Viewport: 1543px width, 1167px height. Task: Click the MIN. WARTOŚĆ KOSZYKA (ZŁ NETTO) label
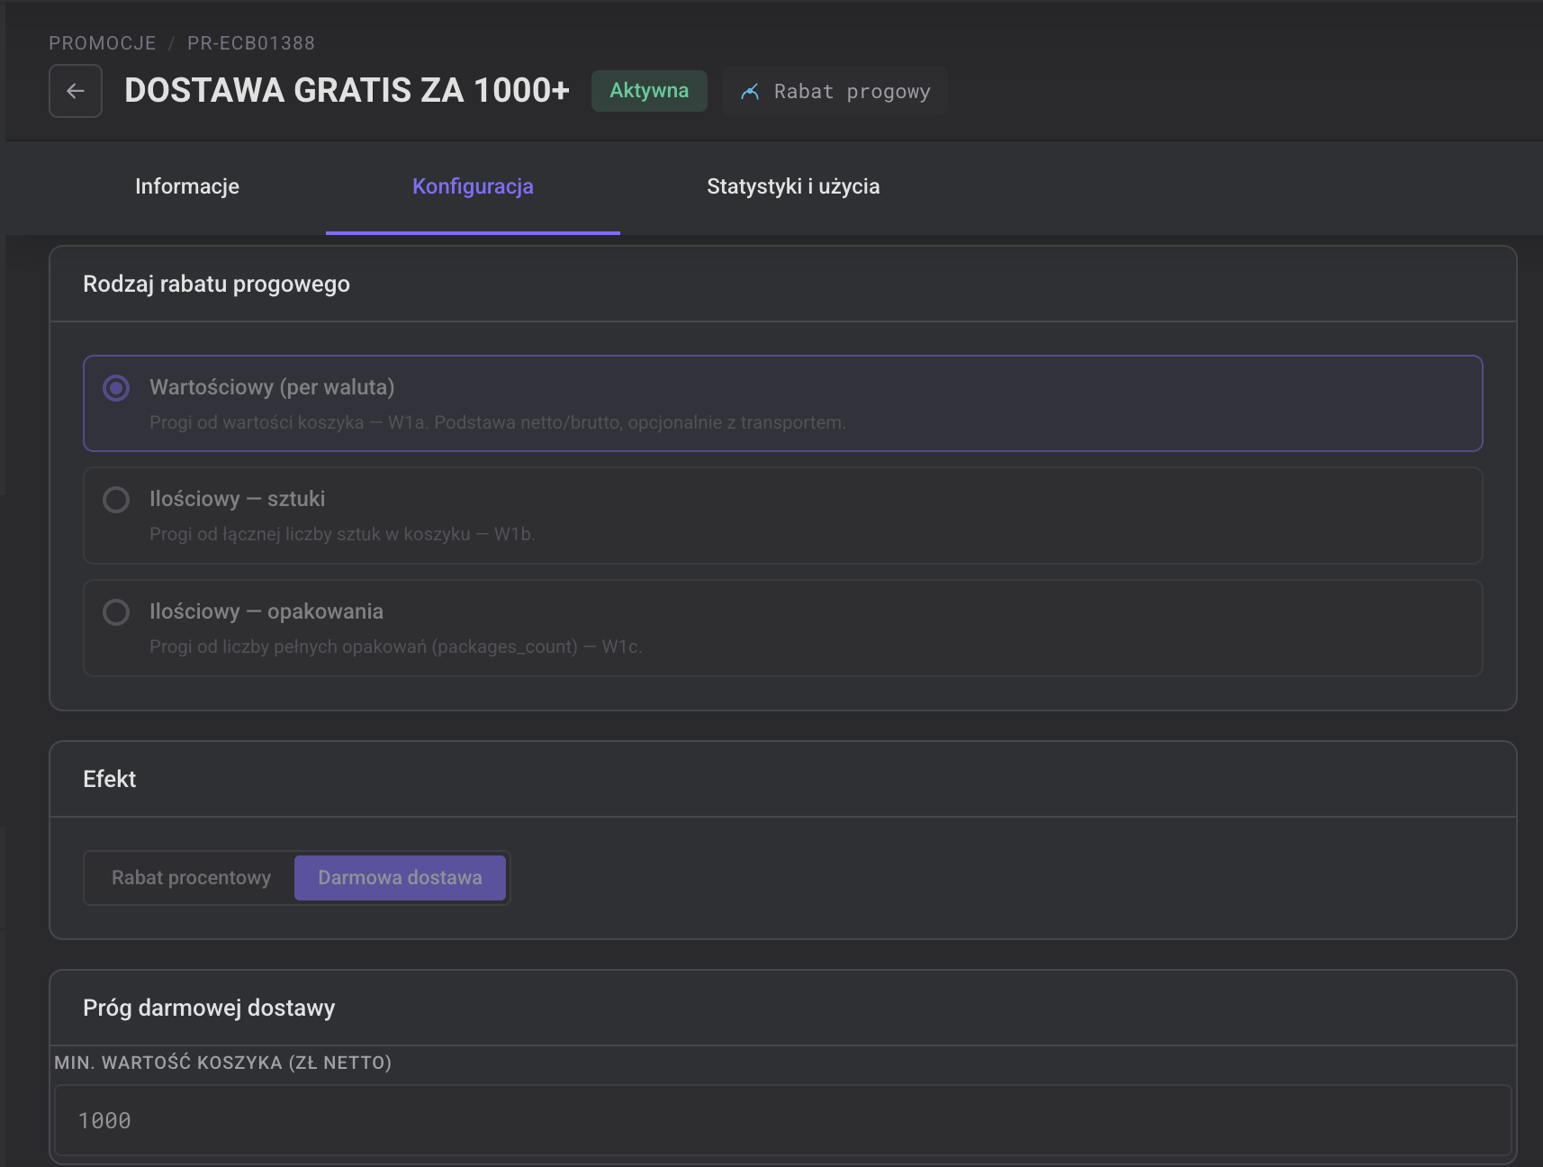click(223, 1063)
